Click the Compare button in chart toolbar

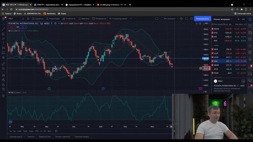click(x=38, y=19)
